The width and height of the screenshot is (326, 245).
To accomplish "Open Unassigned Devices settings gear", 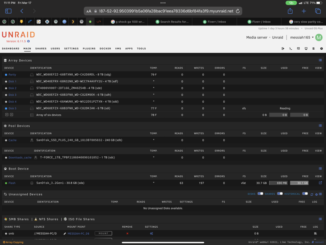I will [x=316, y=194].
